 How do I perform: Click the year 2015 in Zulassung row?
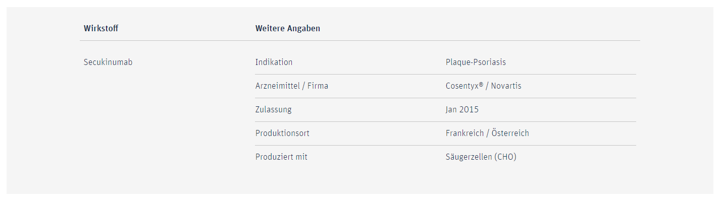click(x=470, y=110)
